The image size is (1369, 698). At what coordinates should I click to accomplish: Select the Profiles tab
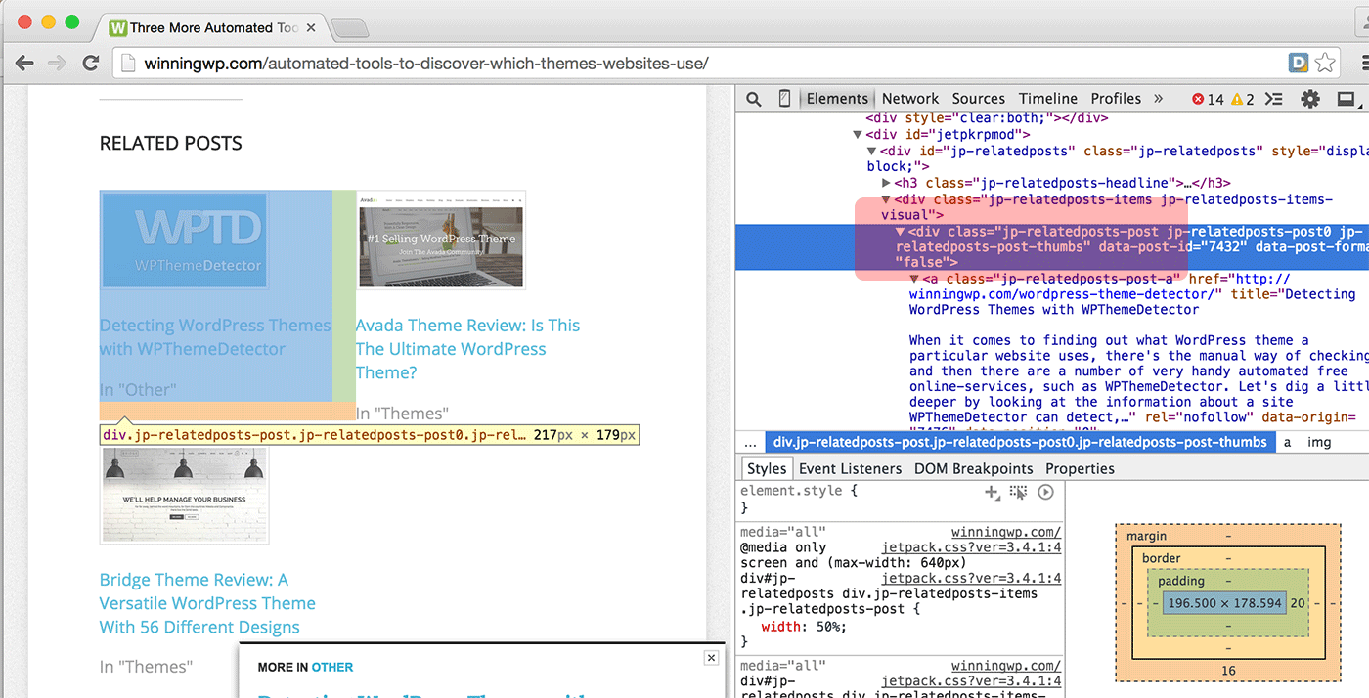click(1116, 99)
